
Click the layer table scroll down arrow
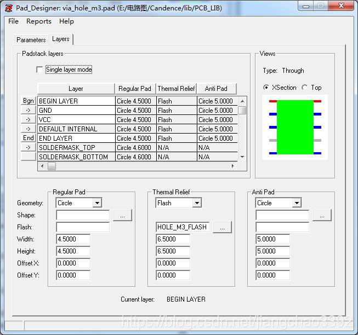point(242,157)
